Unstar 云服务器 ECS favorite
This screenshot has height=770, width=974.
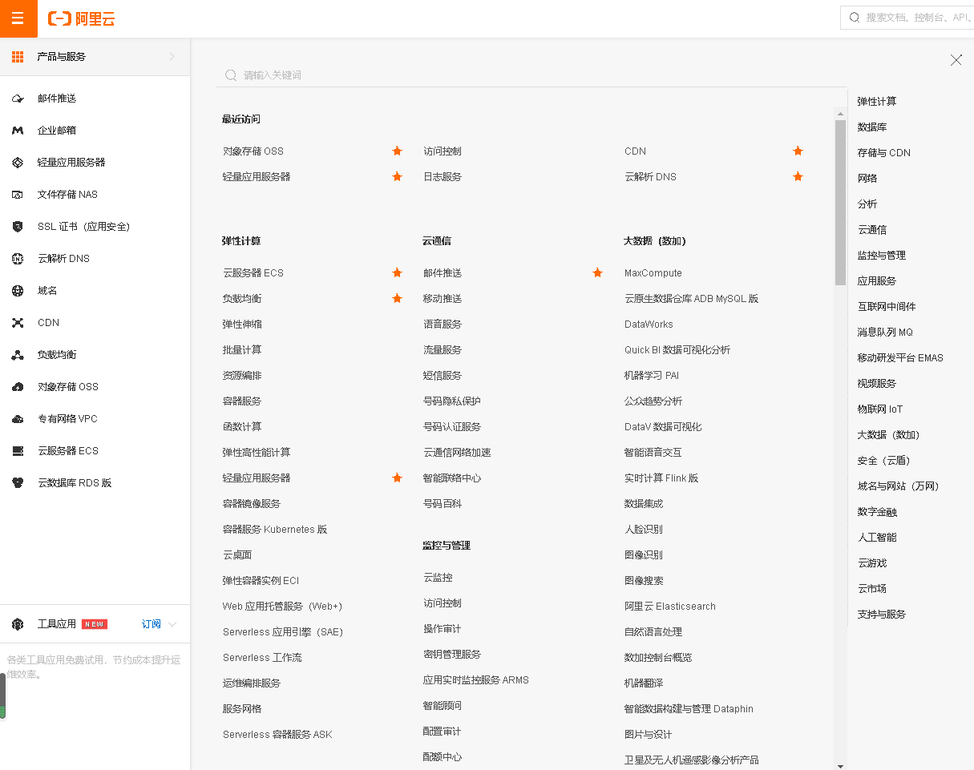coord(397,272)
